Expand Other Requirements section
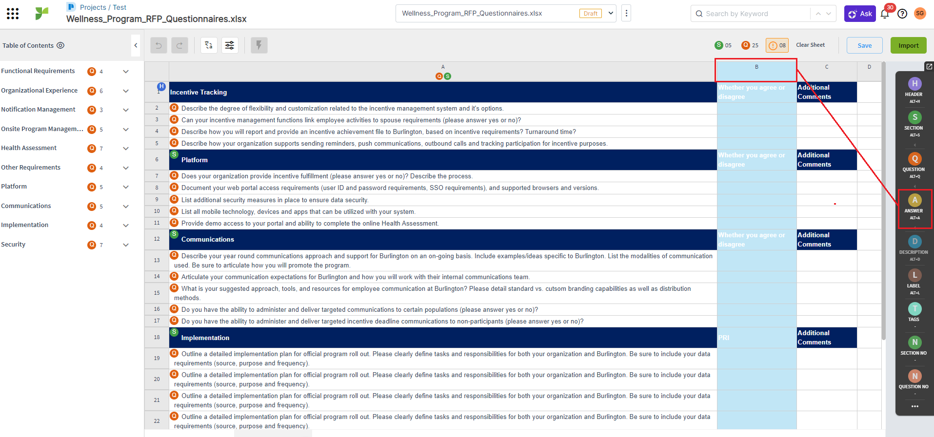 point(126,168)
